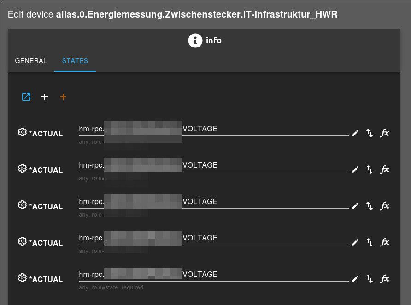
Task: Edit fourth VOLTAGE state with pencil icon
Action: 355,242
